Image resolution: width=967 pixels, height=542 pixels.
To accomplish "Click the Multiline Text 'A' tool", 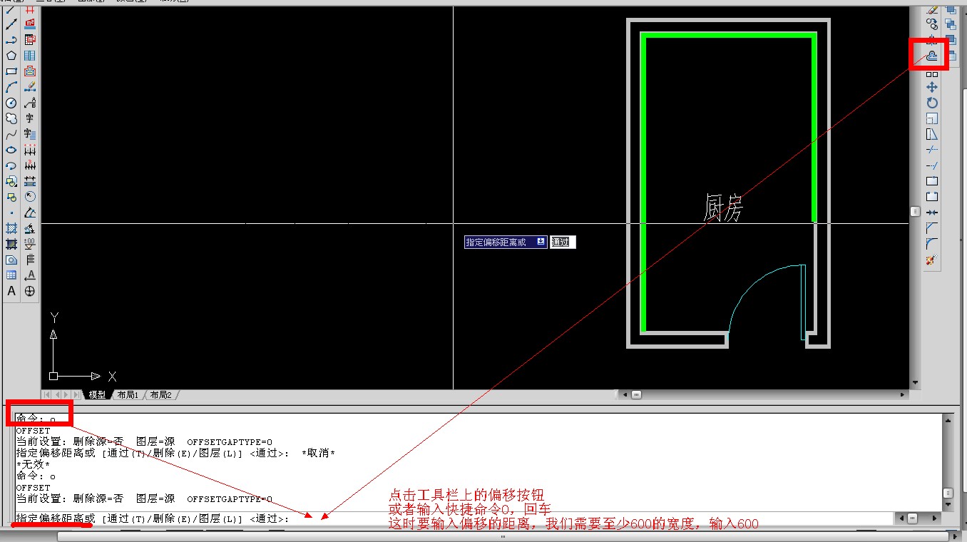I will pyautogui.click(x=11, y=291).
